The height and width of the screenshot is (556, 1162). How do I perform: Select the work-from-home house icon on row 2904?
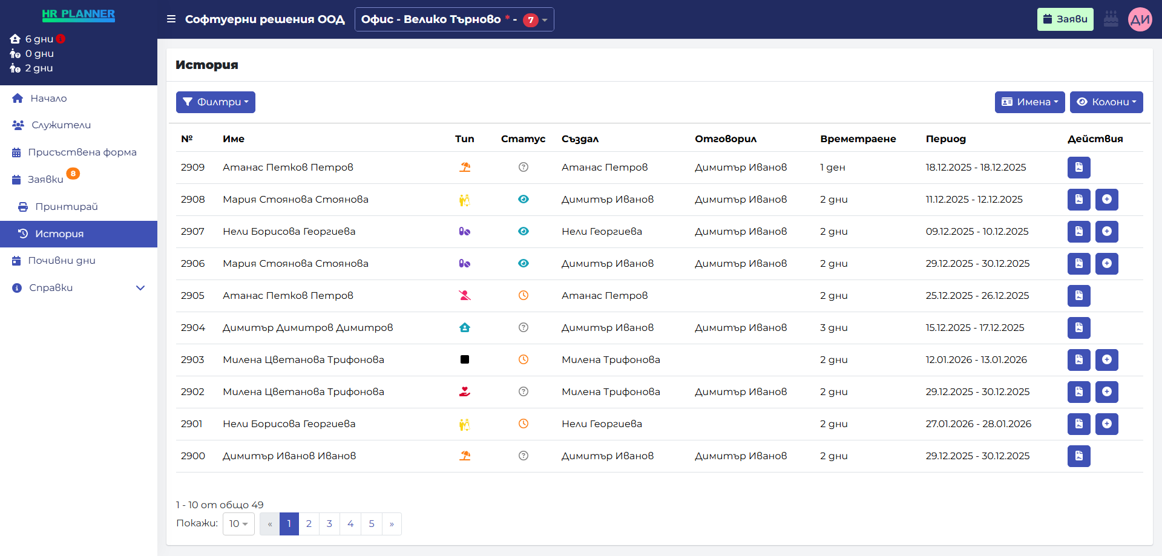coord(465,327)
